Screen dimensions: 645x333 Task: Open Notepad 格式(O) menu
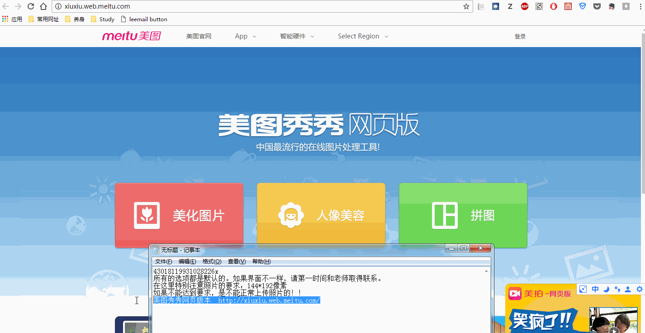212,262
